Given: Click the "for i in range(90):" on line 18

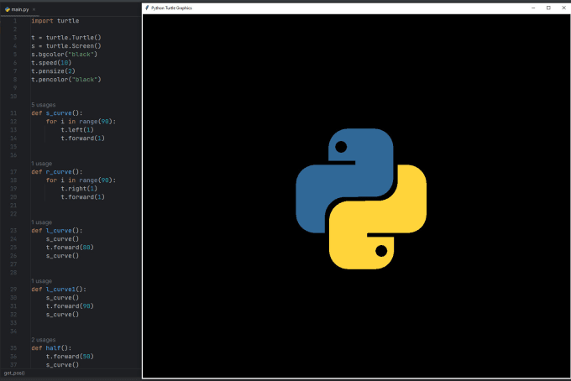Looking at the screenshot, I should tap(81, 180).
